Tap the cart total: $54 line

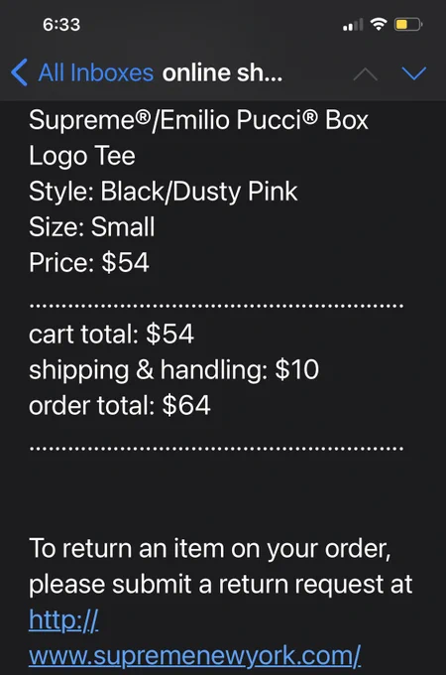(111, 334)
